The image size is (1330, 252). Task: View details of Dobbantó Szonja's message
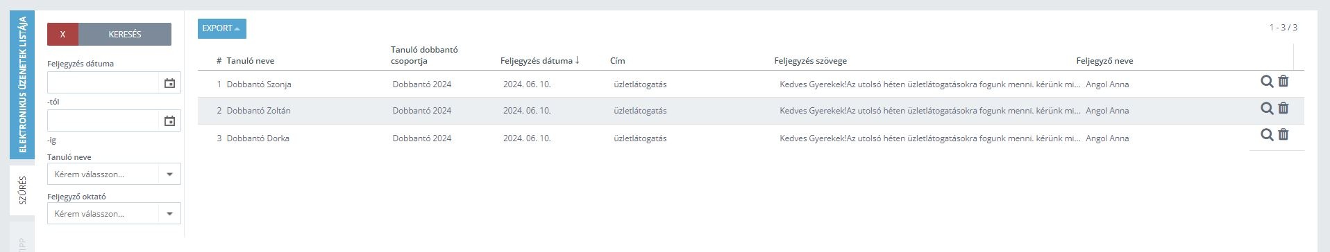(1267, 82)
